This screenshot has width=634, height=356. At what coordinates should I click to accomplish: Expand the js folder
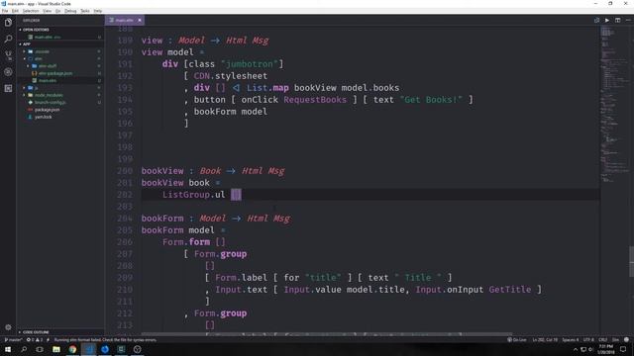pos(60,88)
